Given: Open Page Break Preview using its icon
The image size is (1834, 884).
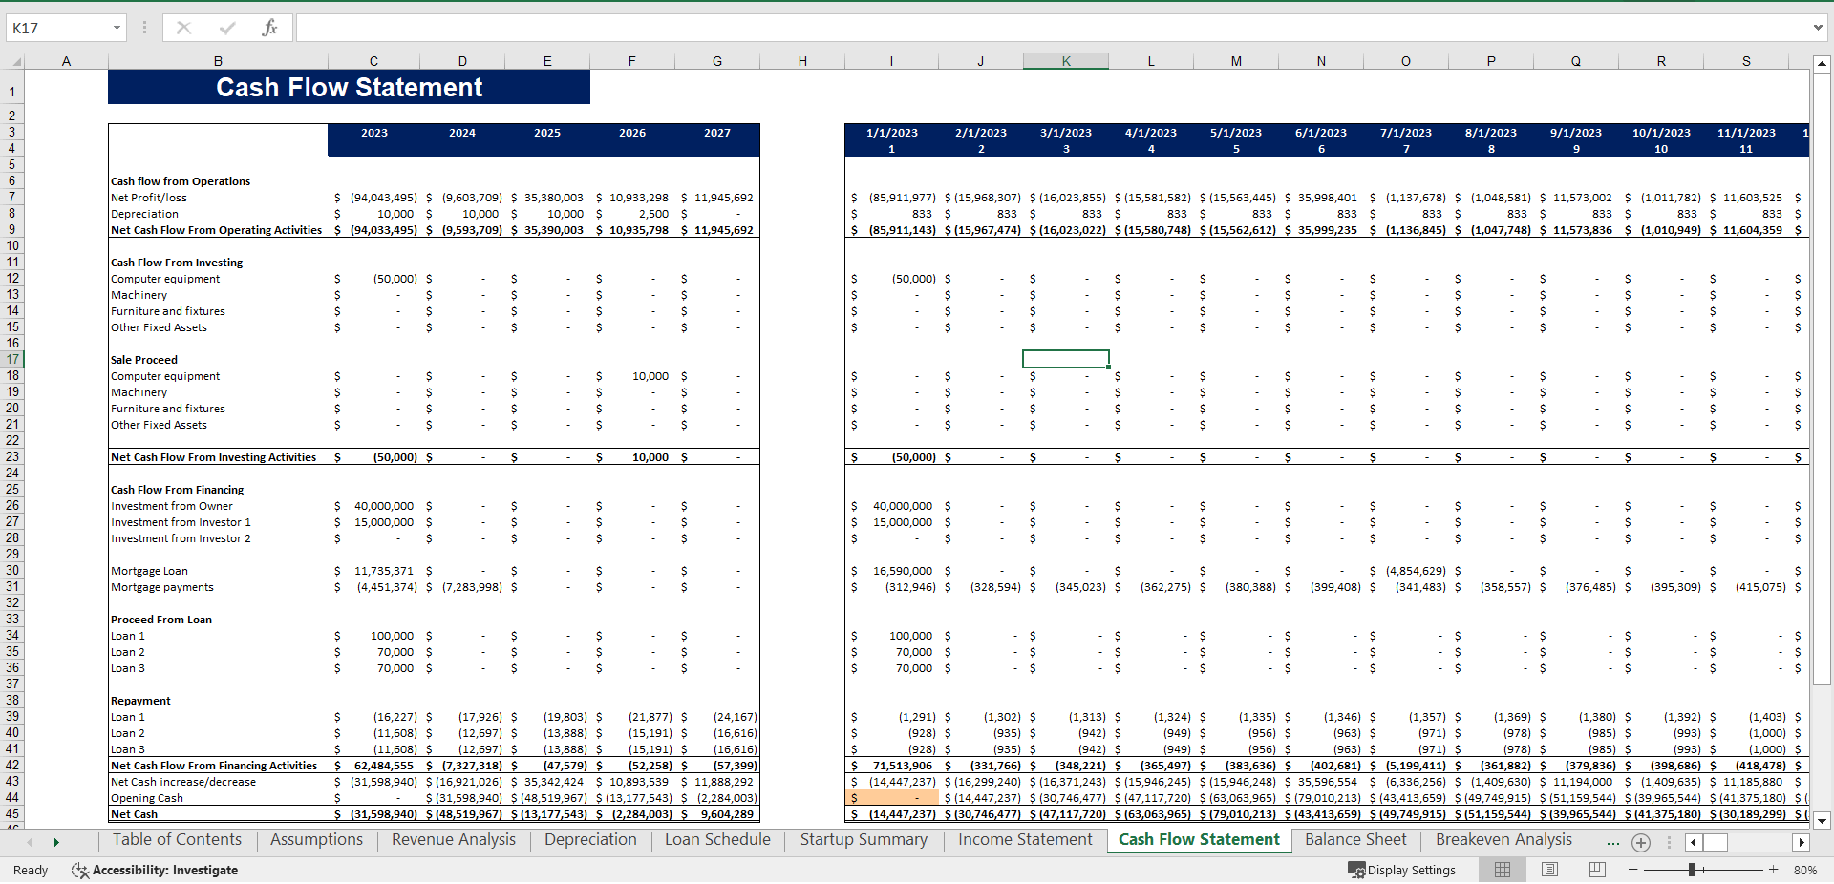Looking at the screenshot, I should click(x=1595, y=870).
